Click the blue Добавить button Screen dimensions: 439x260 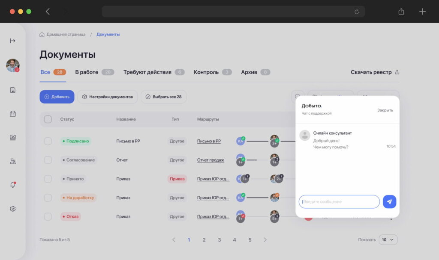tap(57, 97)
